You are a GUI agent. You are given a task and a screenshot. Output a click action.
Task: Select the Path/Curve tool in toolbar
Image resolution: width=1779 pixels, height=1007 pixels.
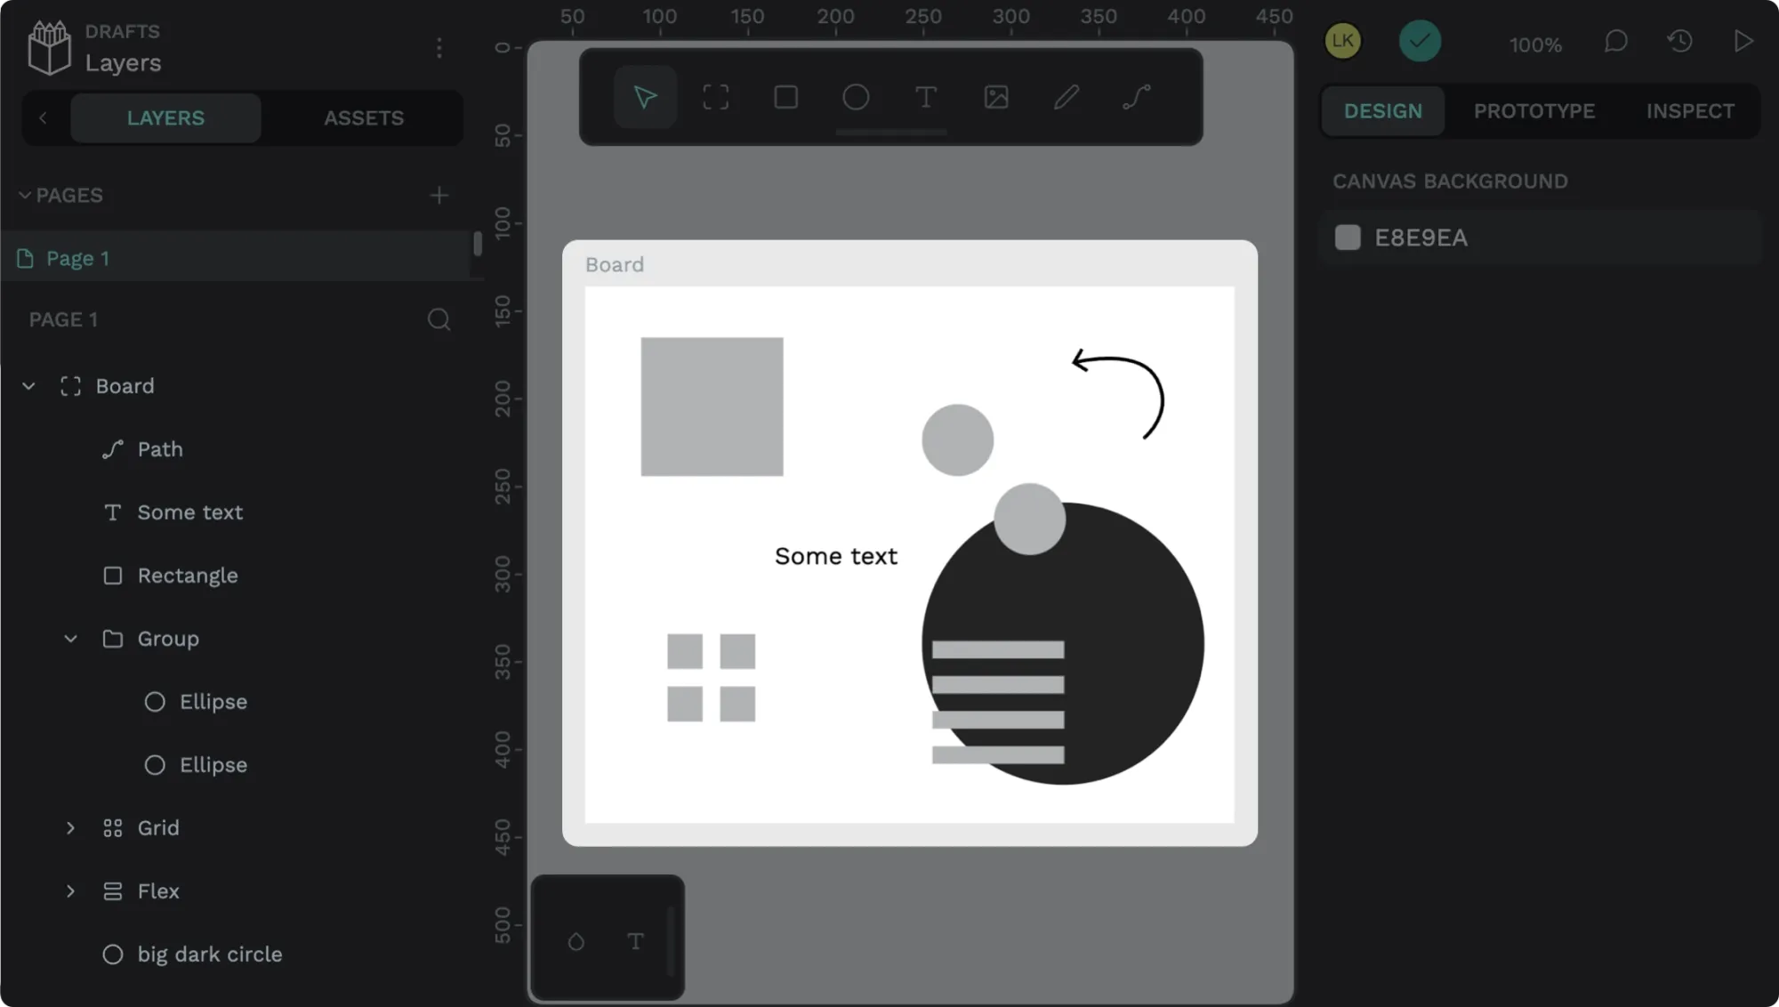coord(1135,97)
